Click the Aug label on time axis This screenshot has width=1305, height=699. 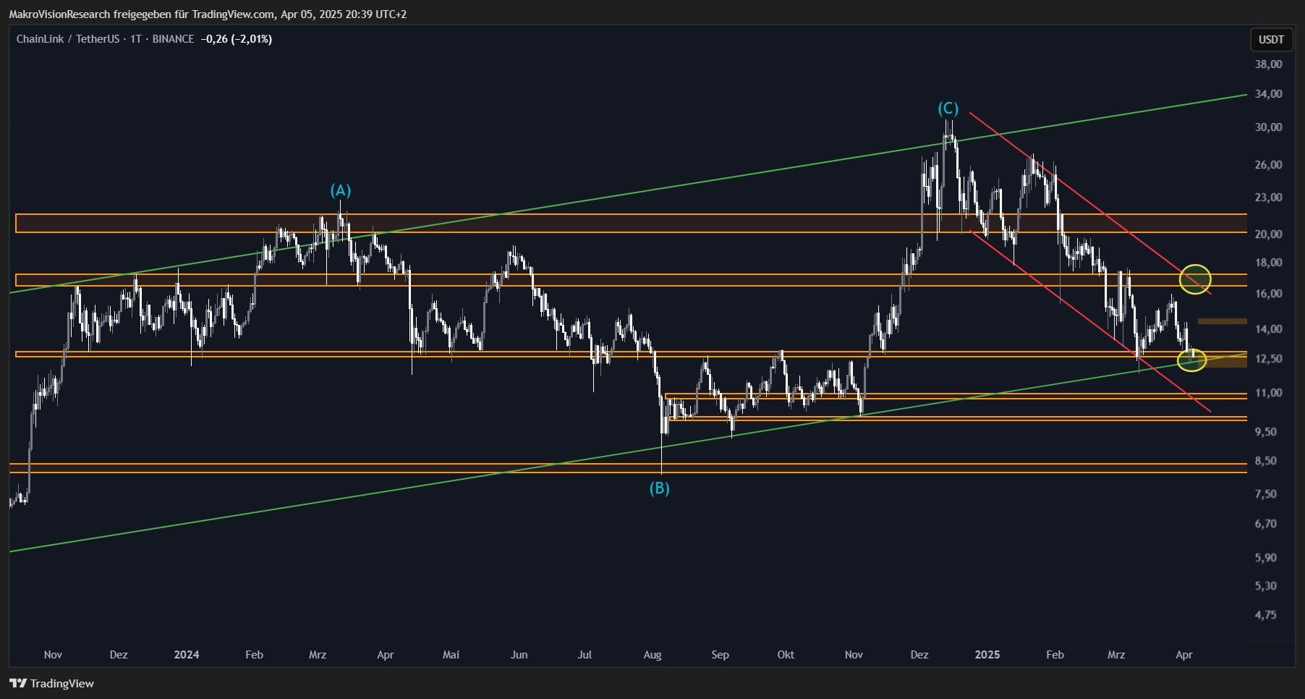tap(652, 654)
